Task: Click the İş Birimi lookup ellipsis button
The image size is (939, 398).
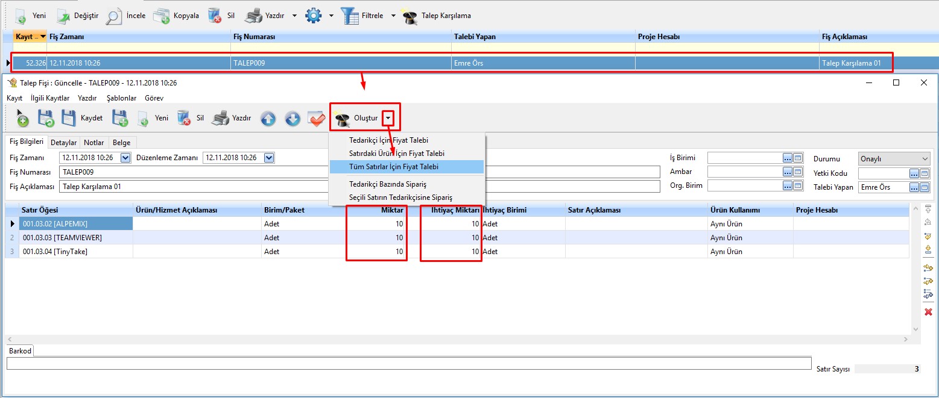Action: point(787,158)
